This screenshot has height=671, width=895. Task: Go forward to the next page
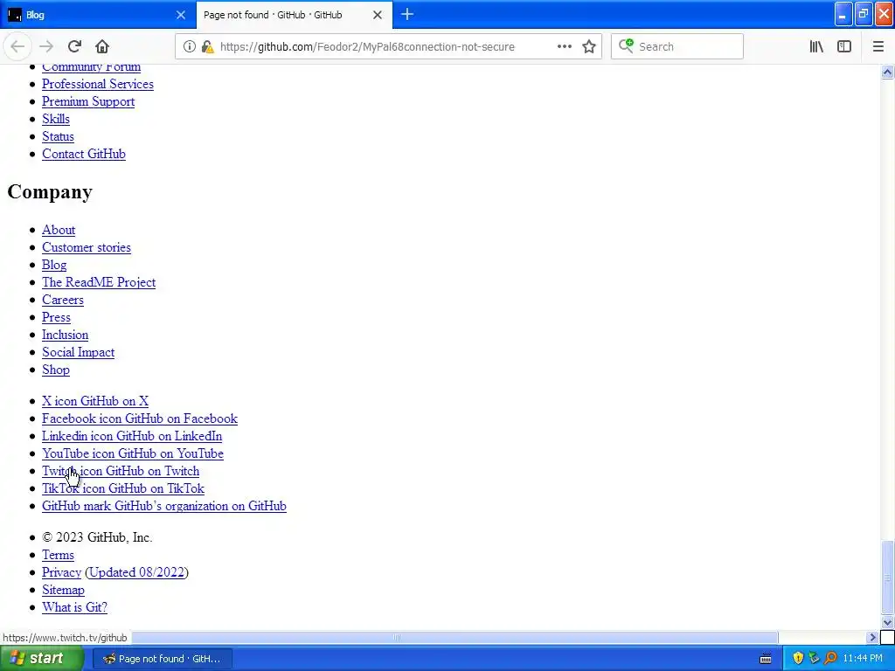(46, 46)
